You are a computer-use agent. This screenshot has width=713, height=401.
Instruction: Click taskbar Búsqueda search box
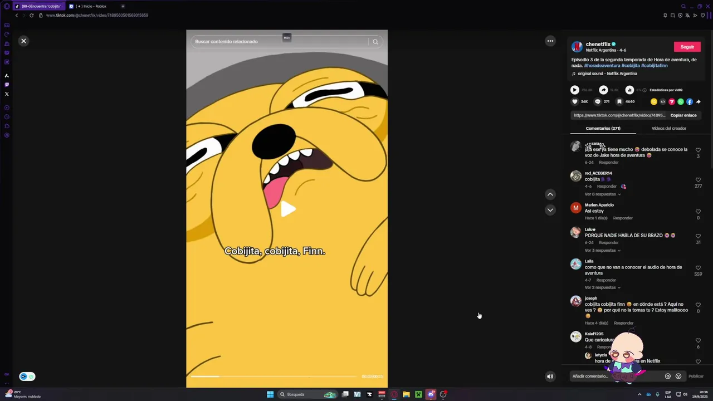click(x=308, y=394)
